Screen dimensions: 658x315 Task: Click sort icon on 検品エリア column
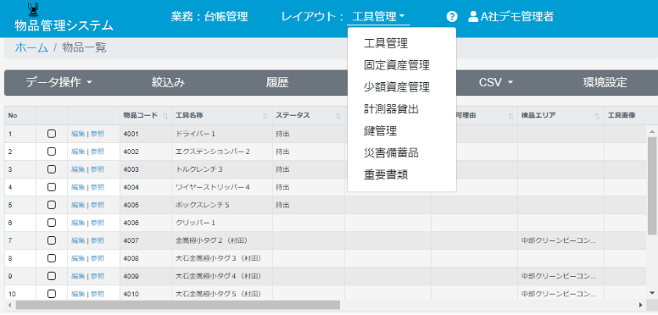(598, 116)
